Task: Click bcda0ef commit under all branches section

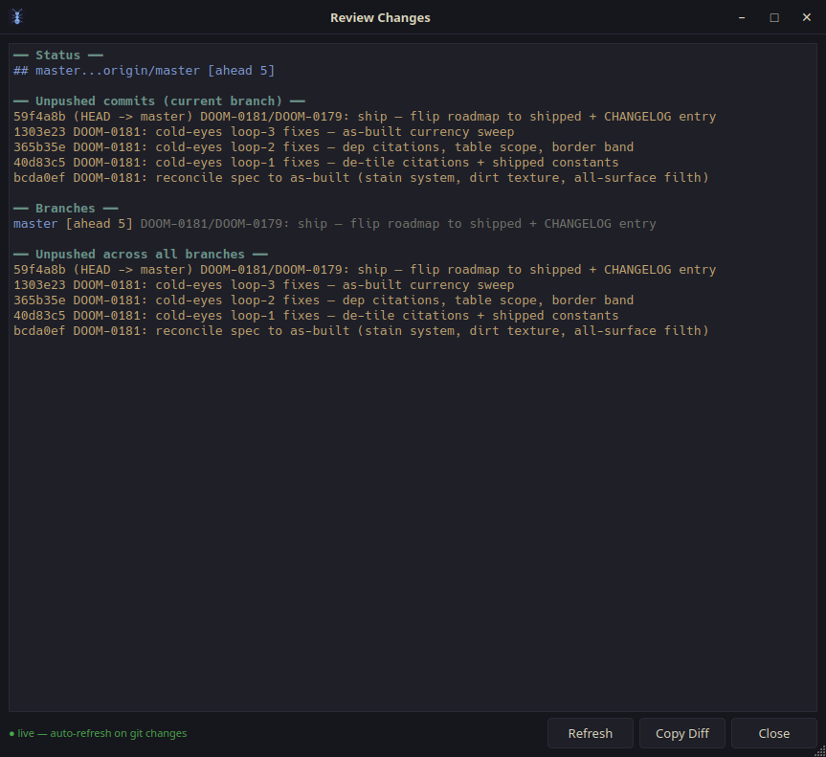Action: pos(361,331)
